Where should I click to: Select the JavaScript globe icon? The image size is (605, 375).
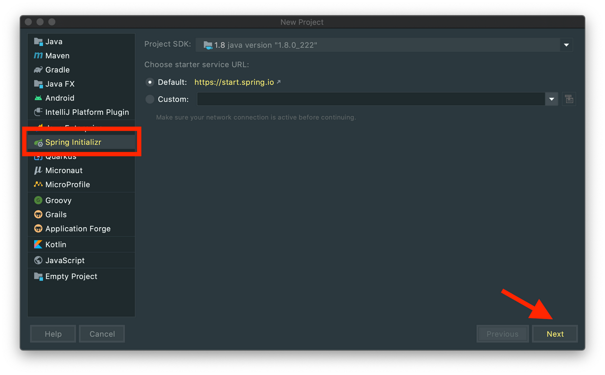click(x=38, y=261)
